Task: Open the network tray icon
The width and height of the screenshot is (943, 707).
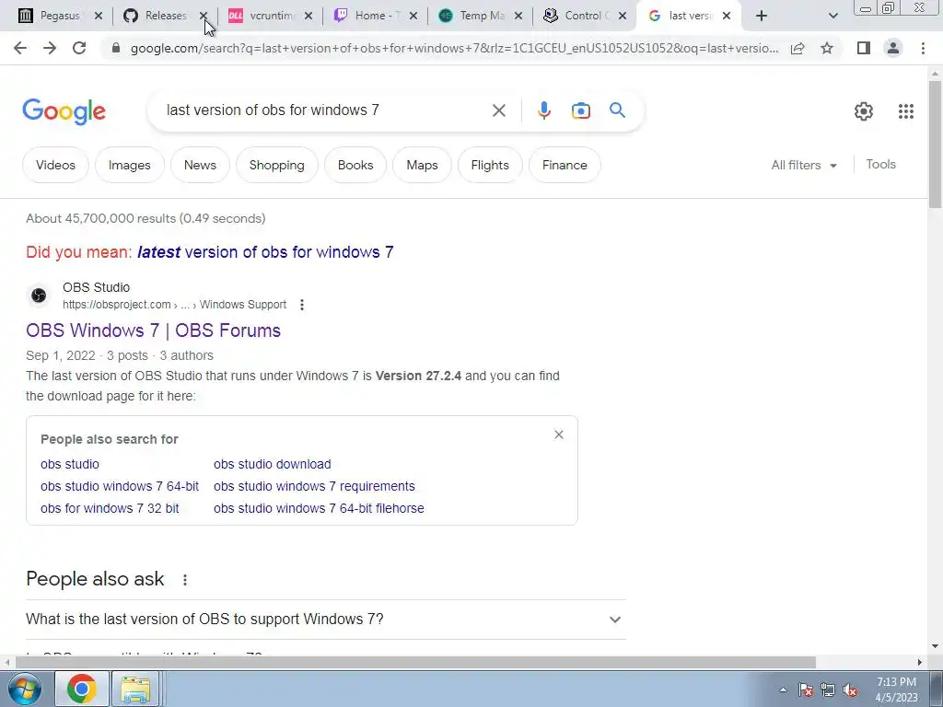Action: [828, 690]
